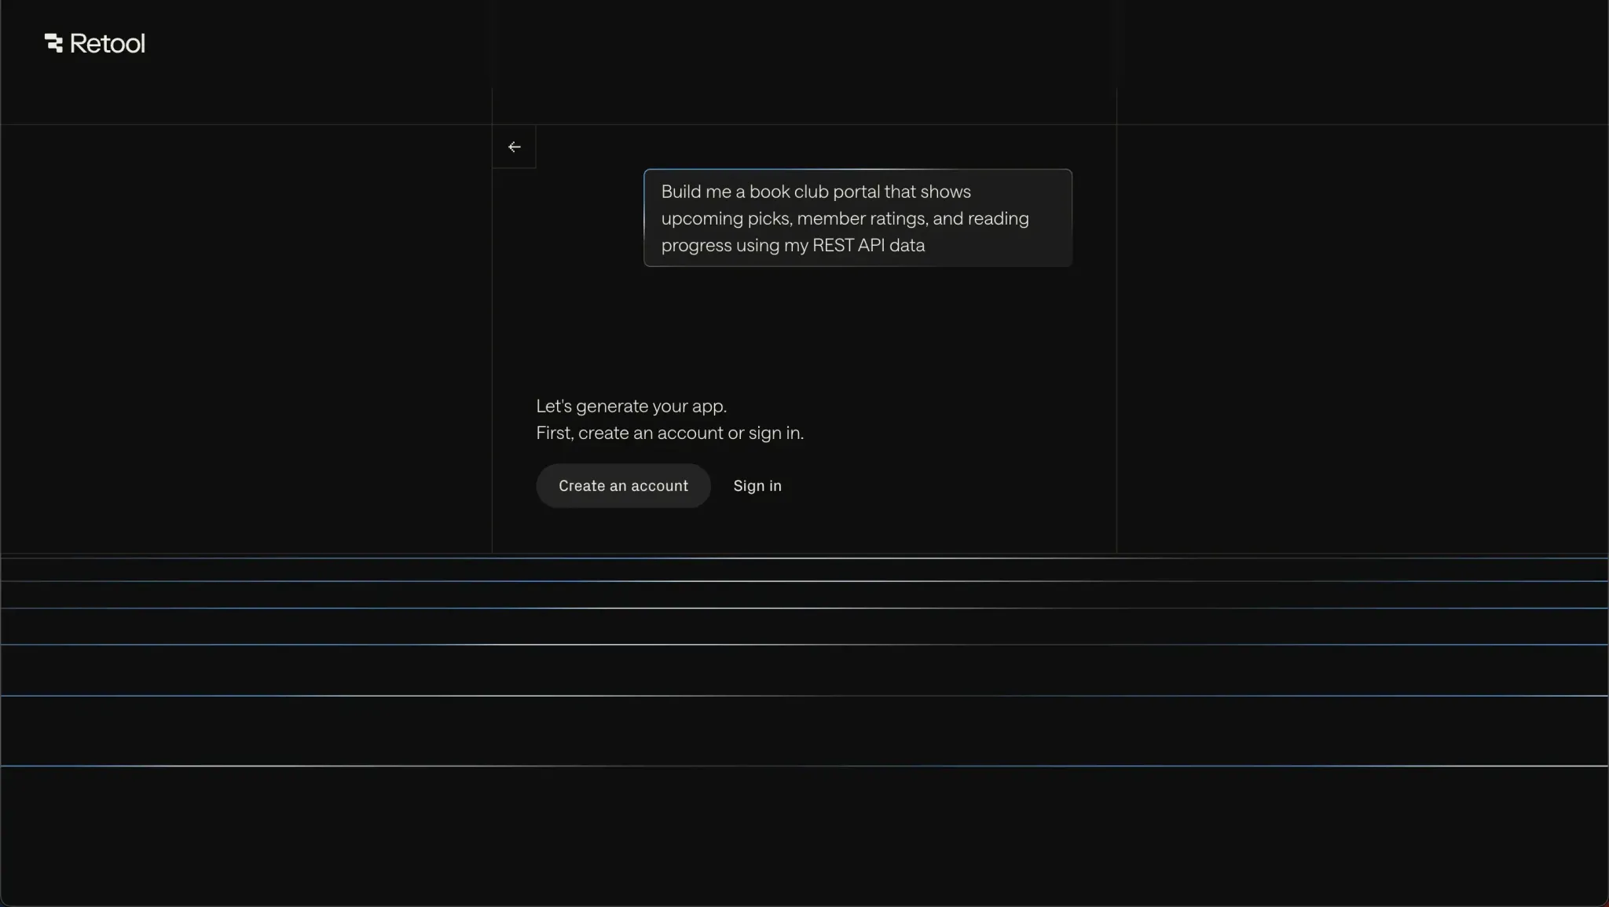Click the word "progress" in the prompt
Screen dimensions: 1609x907
pos(696,246)
